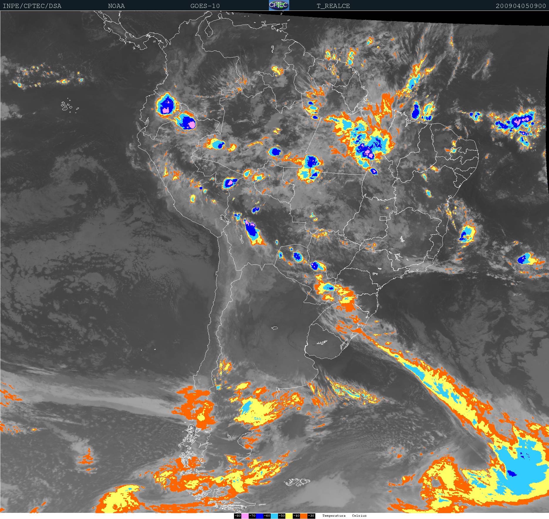This screenshot has height=519, width=549.
Task: Click the NOAA label in the header
Action: pos(116,6)
